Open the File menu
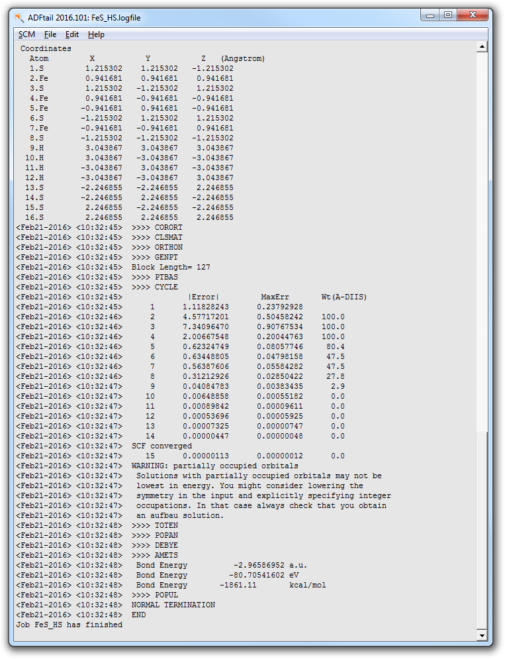The height and width of the screenshot is (659, 505). tap(50, 34)
